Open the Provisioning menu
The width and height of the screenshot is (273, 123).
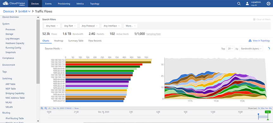click(x=64, y=4)
